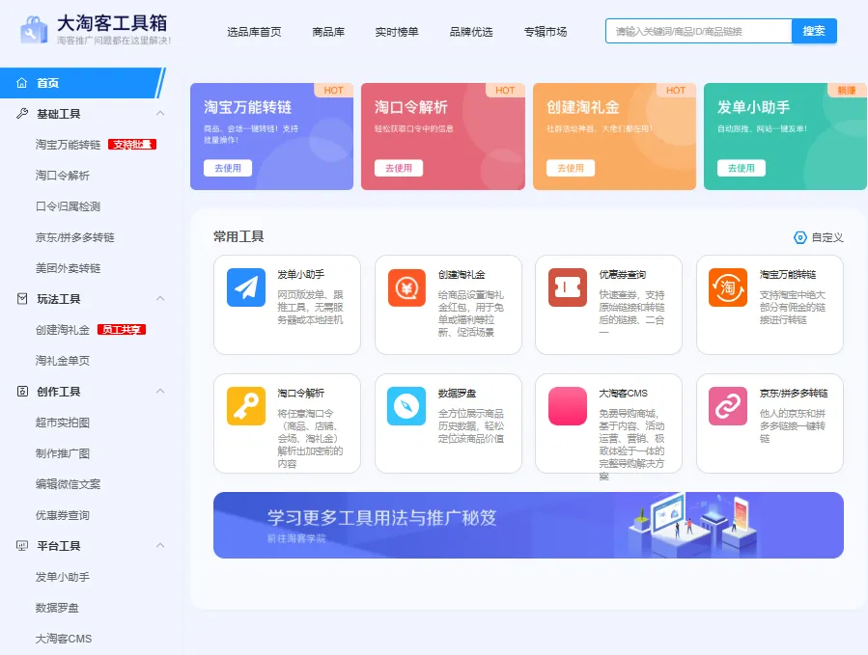
Task: Open 实时榜单 in top navigation
Action: pyautogui.click(x=397, y=32)
